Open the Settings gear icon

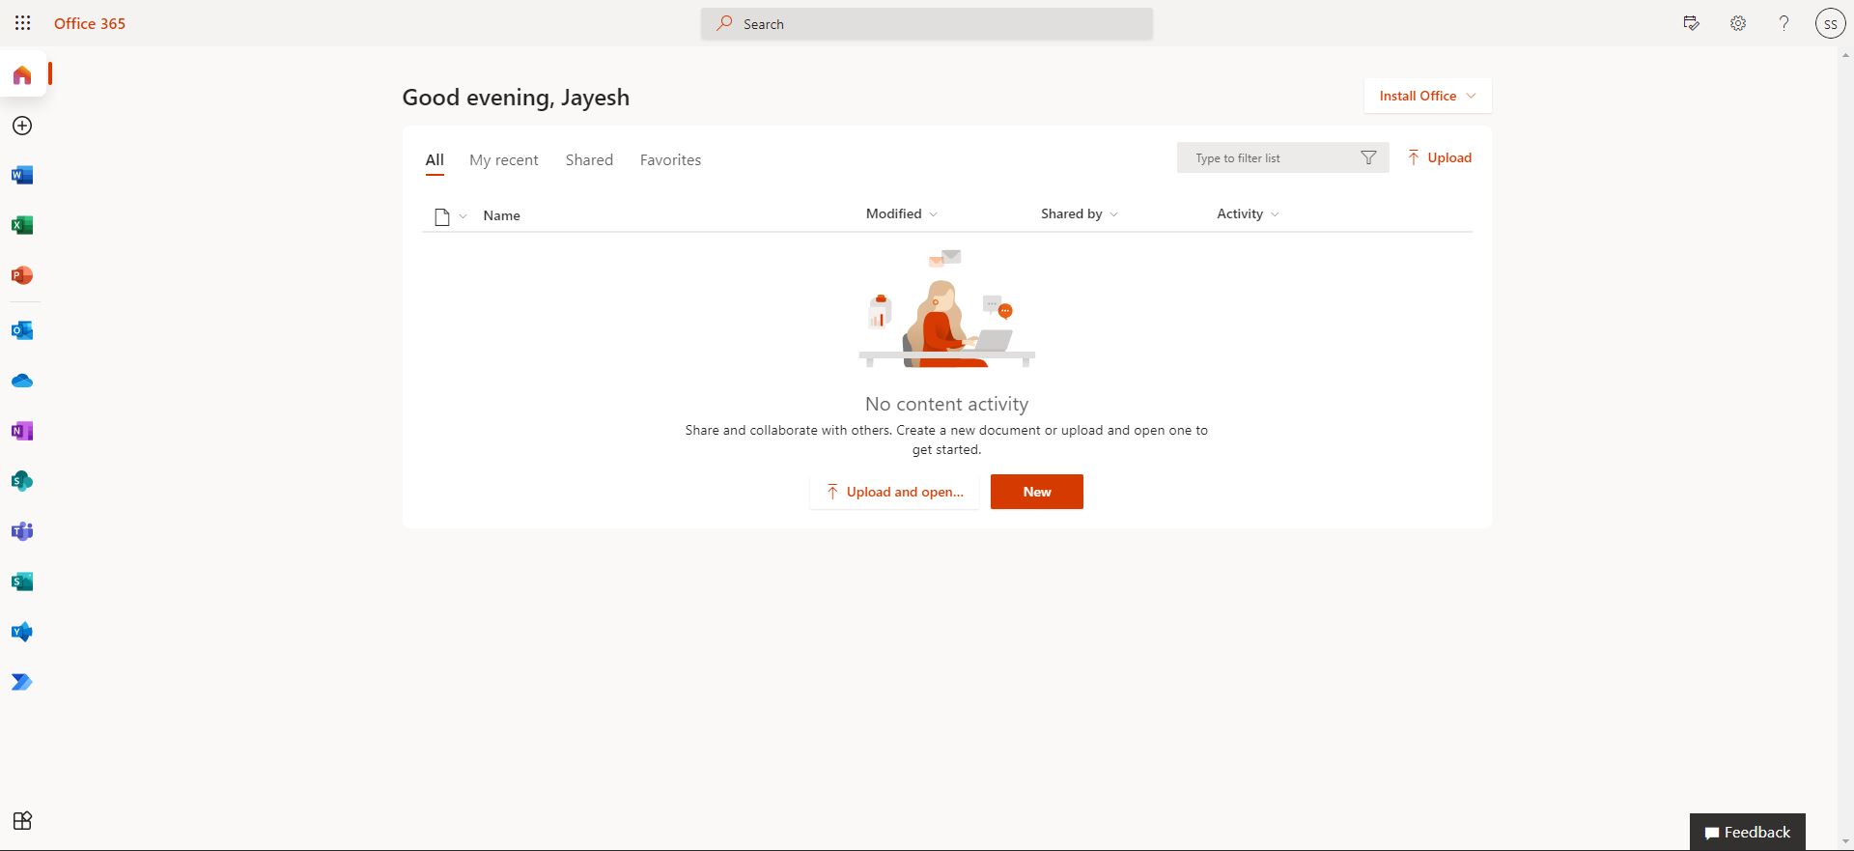click(x=1737, y=23)
